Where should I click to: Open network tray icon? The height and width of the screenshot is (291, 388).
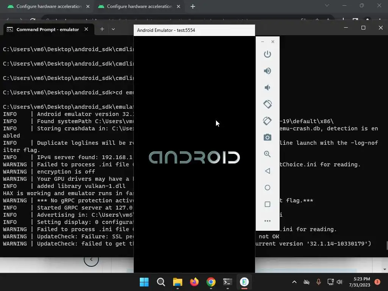click(x=330, y=282)
